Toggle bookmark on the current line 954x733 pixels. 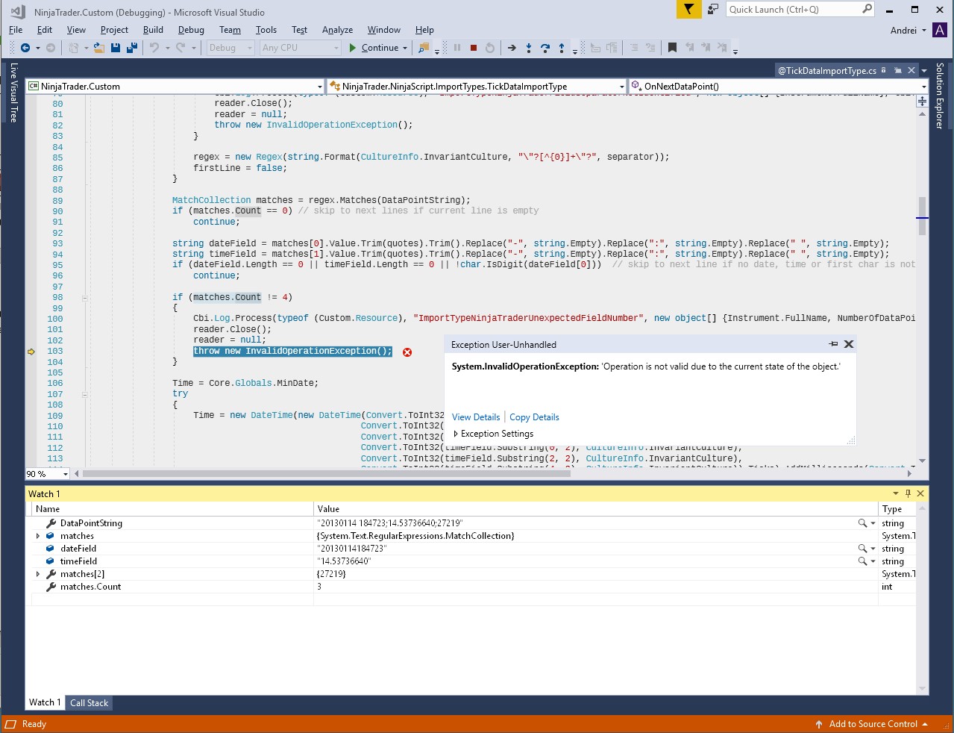[672, 48]
